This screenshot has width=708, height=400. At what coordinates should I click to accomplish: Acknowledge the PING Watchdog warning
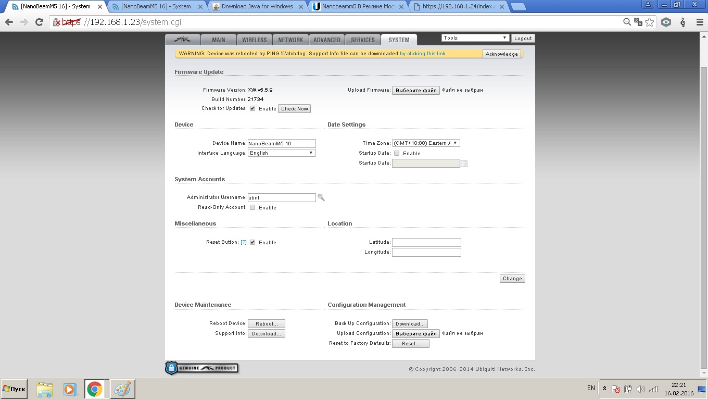point(502,54)
